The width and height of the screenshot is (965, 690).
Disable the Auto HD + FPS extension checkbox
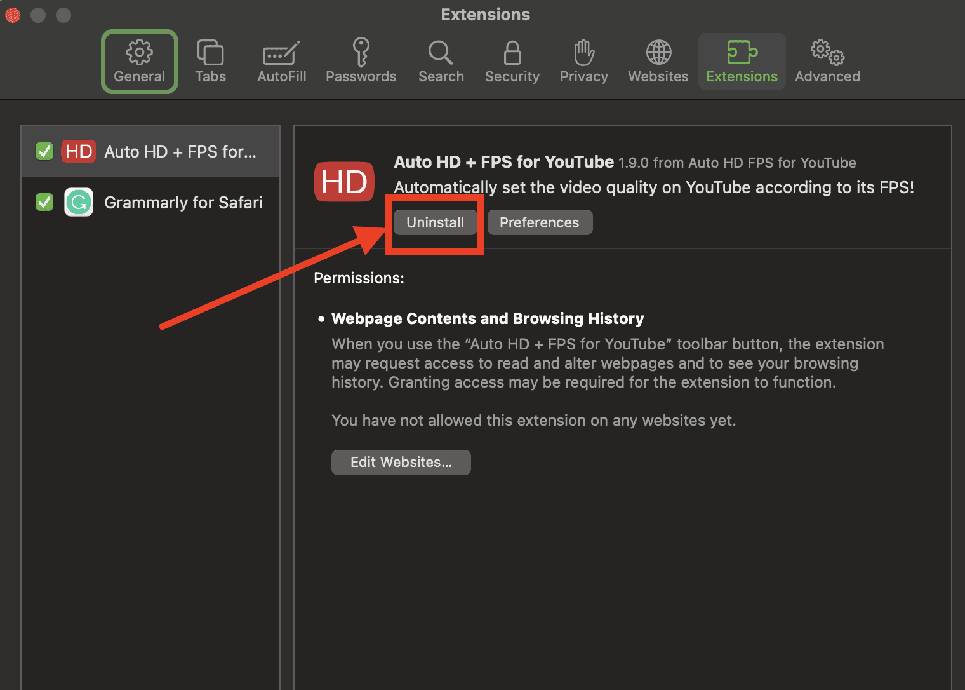[44, 152]
